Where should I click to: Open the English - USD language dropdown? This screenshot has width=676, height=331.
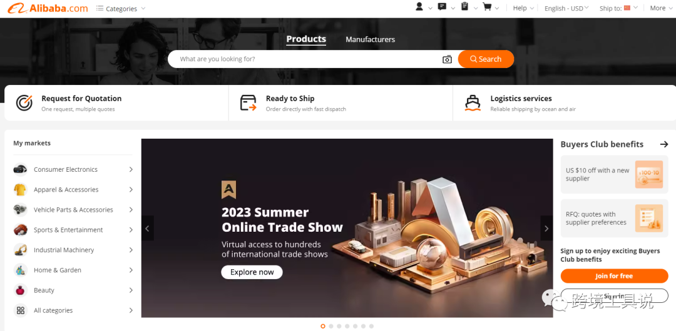tap(567, 8)
